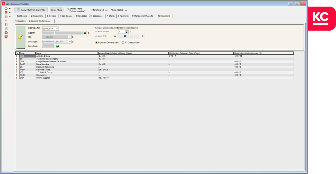The height and width of the screenshot is (174, 336).
Task: Open the dropdown arrow beside green plus icon
Action: [10, 9]
